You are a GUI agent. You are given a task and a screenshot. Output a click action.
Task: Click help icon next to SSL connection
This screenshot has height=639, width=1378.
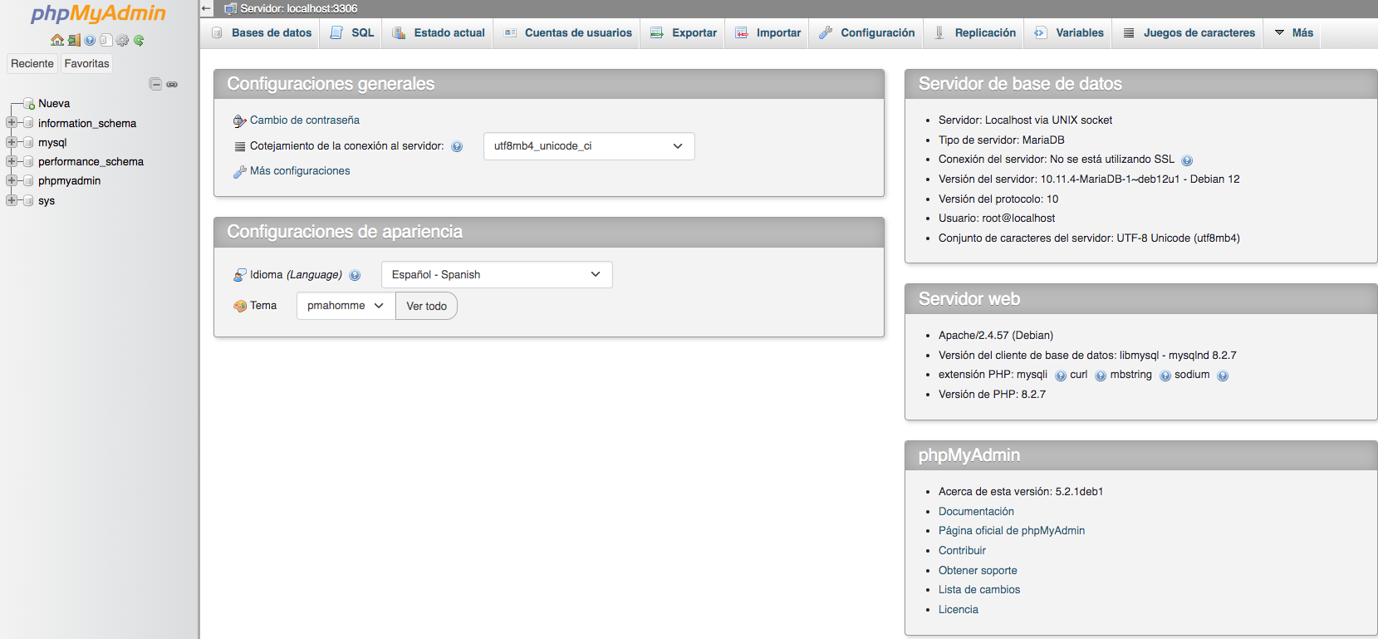coord(1187,160)
